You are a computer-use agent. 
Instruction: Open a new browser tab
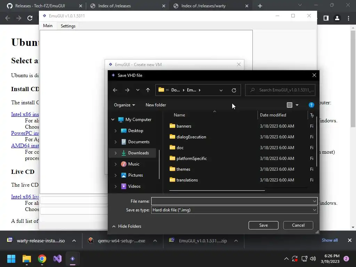coord(260,6)
